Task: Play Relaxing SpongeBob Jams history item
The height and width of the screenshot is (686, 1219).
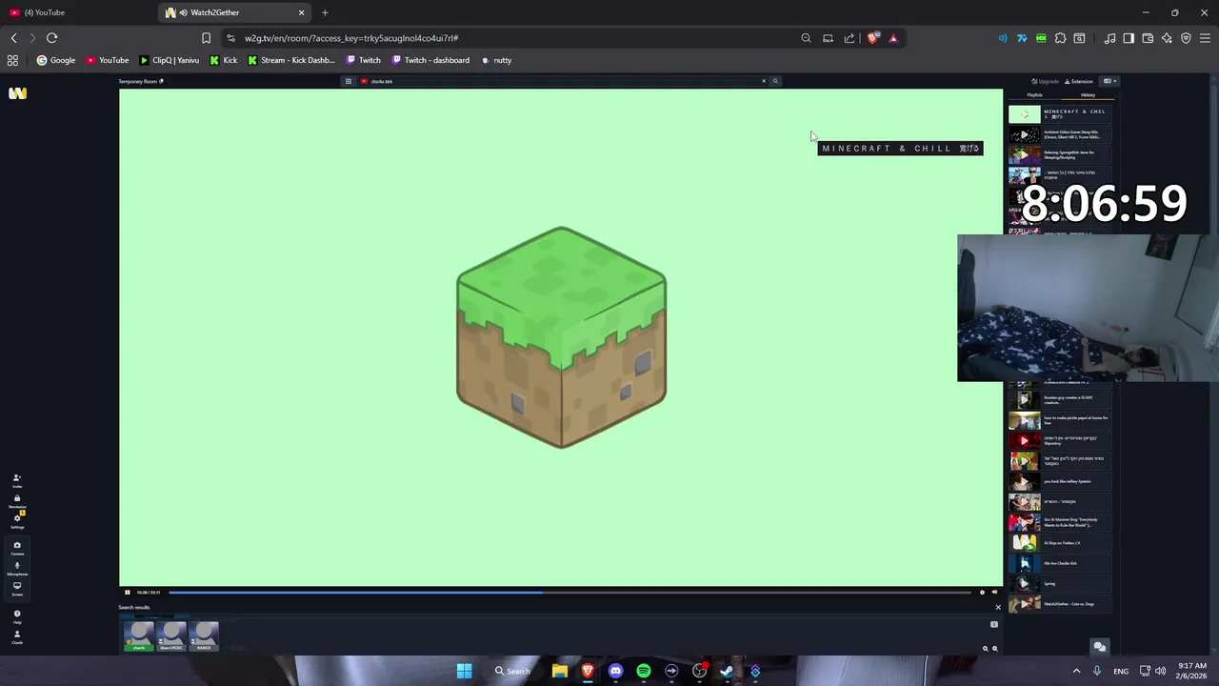Action: (1060, 155)
